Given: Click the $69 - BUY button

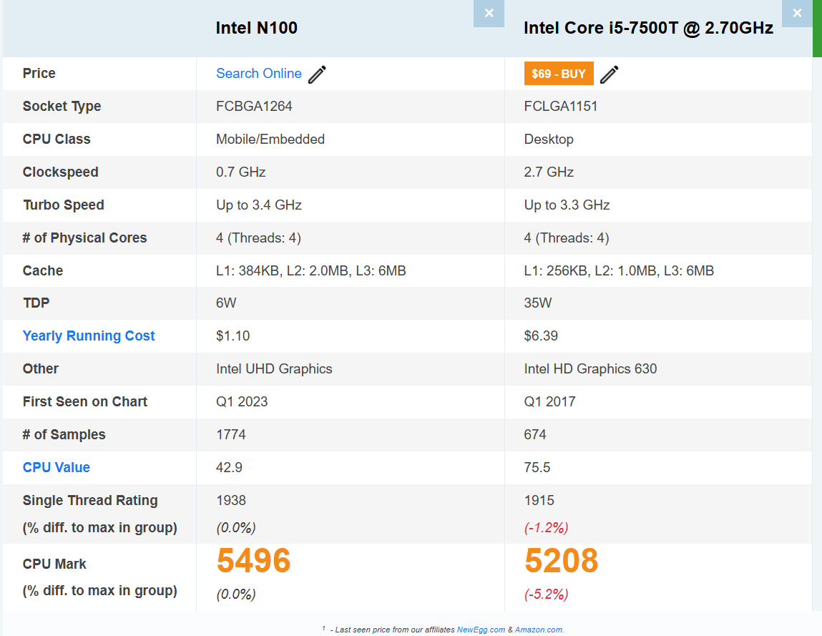Looking at the screenshot, I should 559,73.
